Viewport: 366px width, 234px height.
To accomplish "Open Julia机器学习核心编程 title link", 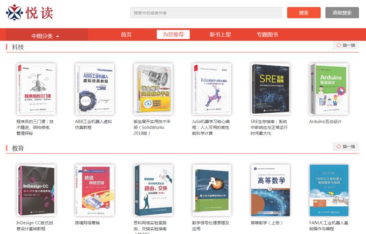I will click(x=211, y=127).
